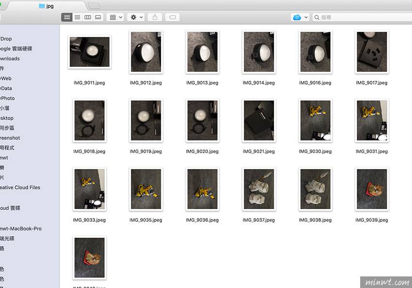Open Downloads in the sidebar
The width and height of the screenshot is (412, 288).
(10, 59)
